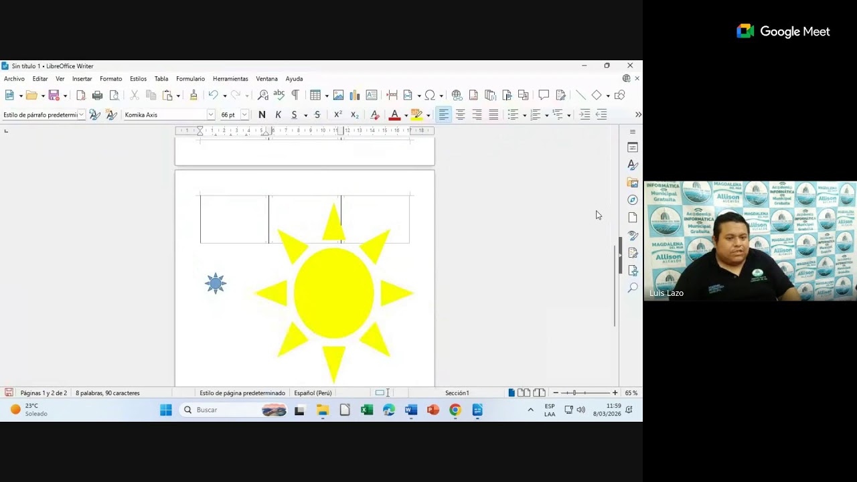Image resolution: width=857 pixels, height=482 pixels.
Task: Toggle Strikethrough formatting
Action: click(x=317, y=114)
